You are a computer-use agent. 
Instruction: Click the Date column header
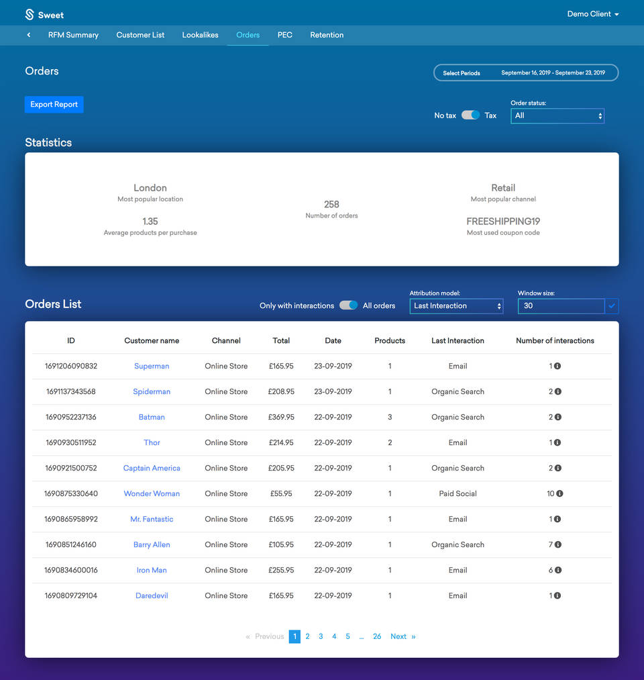click(333, 341)
